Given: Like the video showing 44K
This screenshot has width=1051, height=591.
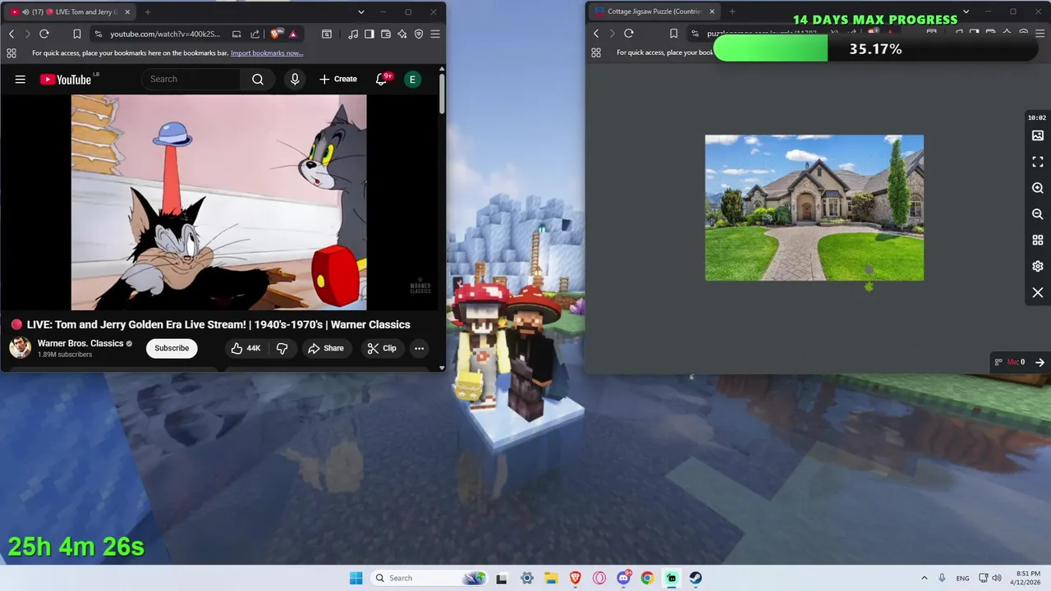Looking at the screenshot, I should tap(246, 348).
